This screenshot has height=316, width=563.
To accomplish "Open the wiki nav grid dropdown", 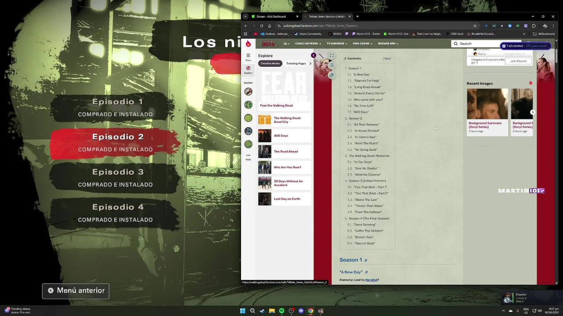I will pyautogui.click(x=287, y=43).
